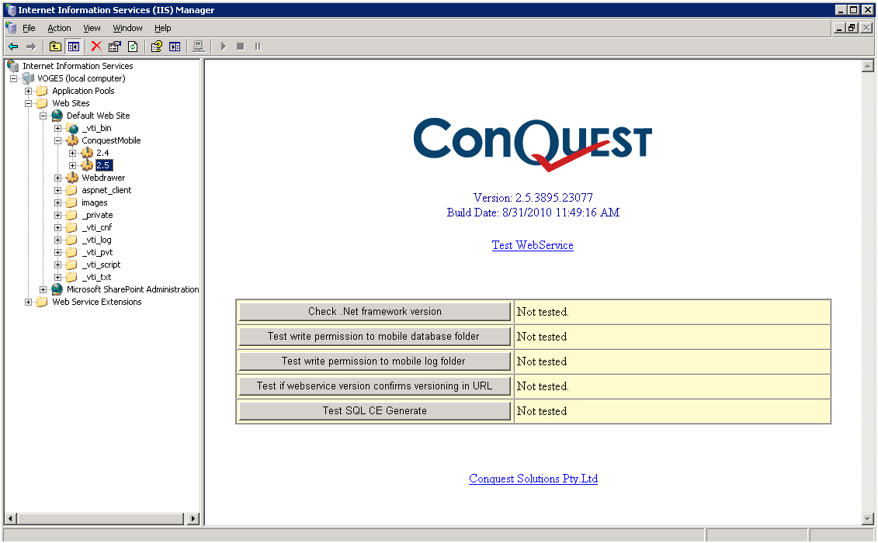Expand the aspnet_client folder node
Image resolution: width=878 pixels, height=543 pixels.
point(57,190)
